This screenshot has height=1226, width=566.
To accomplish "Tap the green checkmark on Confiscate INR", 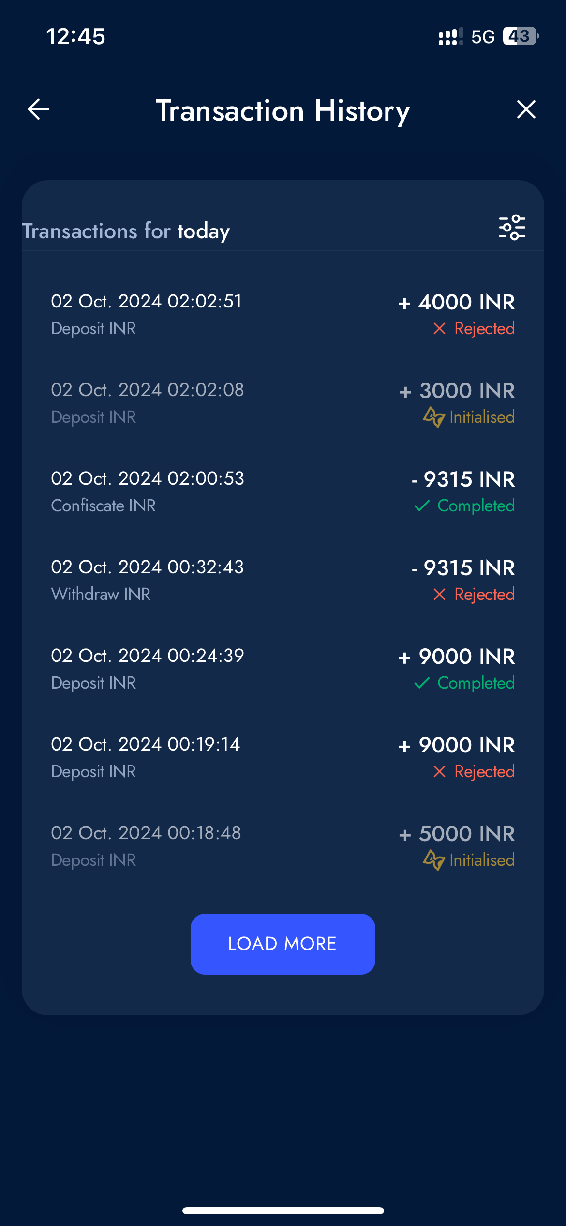I will (422, 506).
